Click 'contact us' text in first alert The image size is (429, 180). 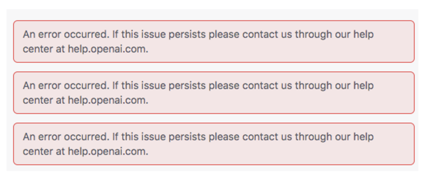click(267, 34)
